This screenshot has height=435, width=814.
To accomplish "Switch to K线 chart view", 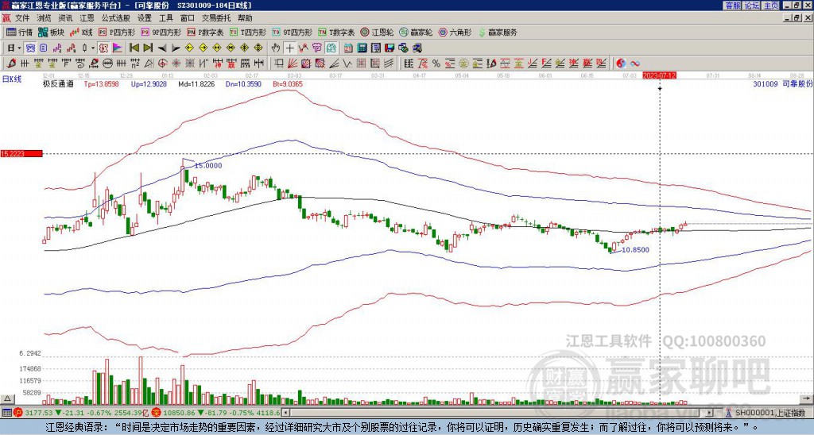I will (81, 32).
